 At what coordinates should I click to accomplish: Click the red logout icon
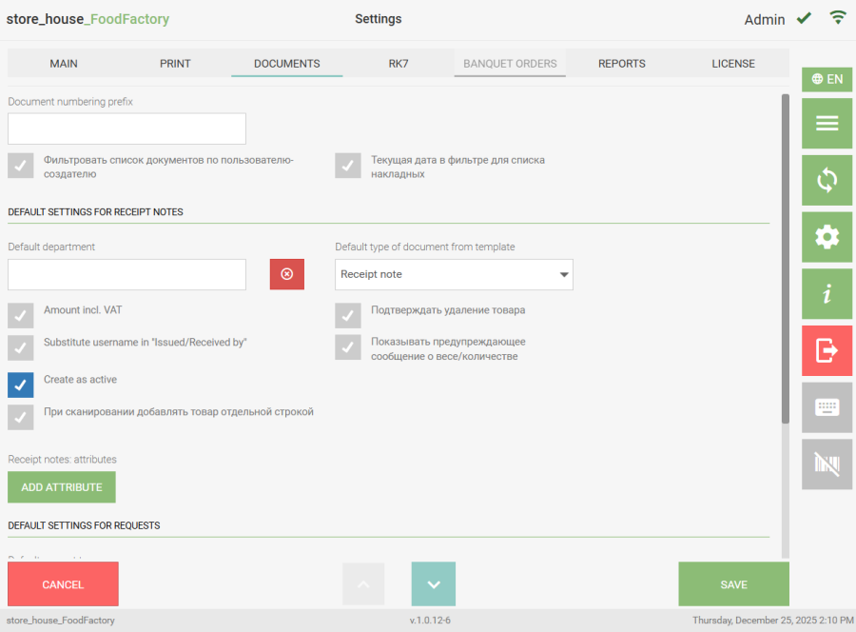827,350
